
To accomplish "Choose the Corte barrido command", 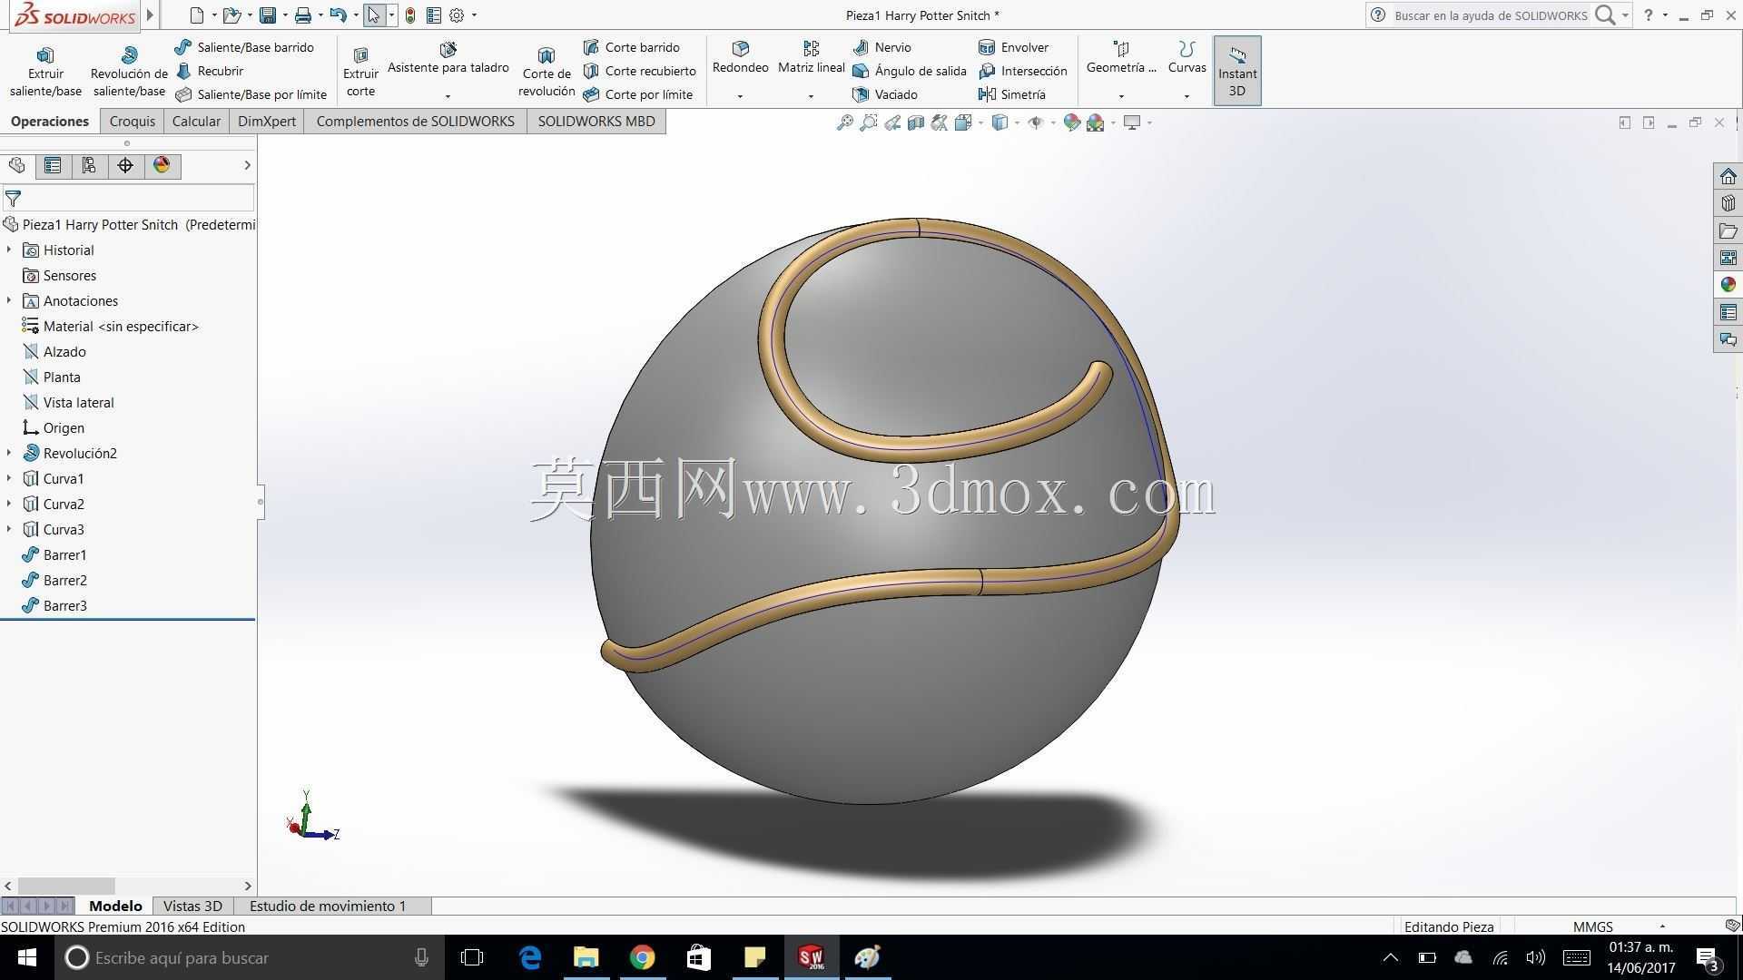I will tap(631, 47).
